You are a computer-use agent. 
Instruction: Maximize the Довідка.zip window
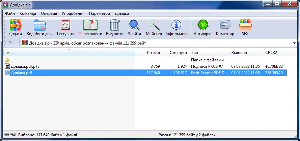tap(277, 3)
